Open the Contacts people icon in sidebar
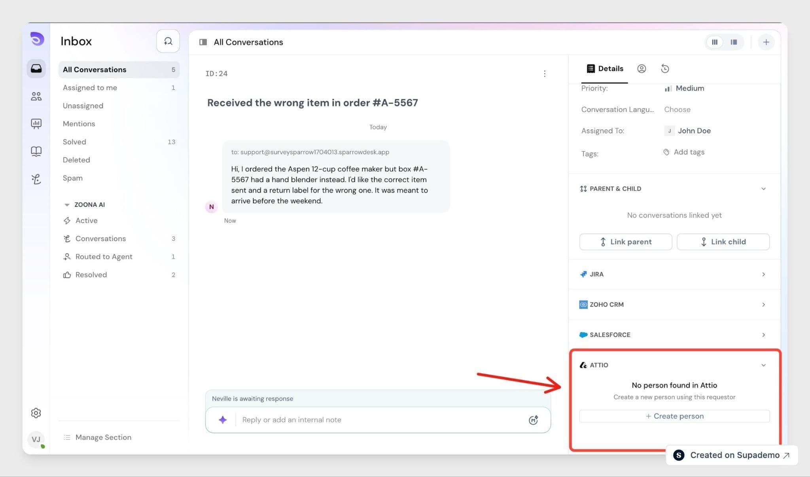The width and height of the screenshot is (810, 477). pyautogui.click(x=36, y=96)
